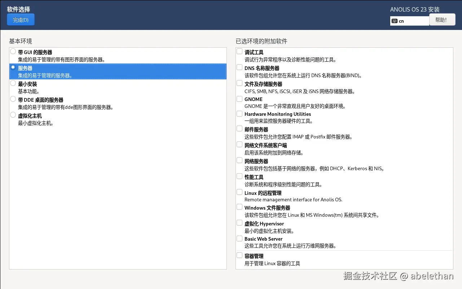
Task: Check the 容器管理 checkbox
Action: [x=239, y=255]
